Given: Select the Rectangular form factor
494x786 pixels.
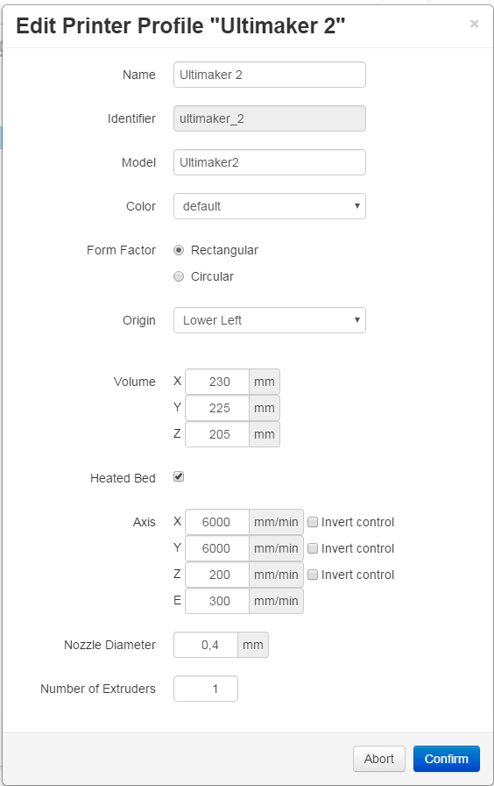Looking at the screenshot, I should pos(179,250).
